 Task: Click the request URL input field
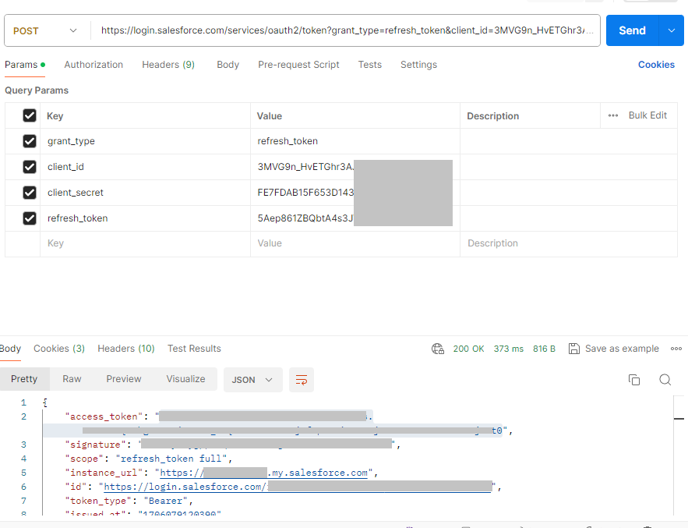tap(347, 30)
